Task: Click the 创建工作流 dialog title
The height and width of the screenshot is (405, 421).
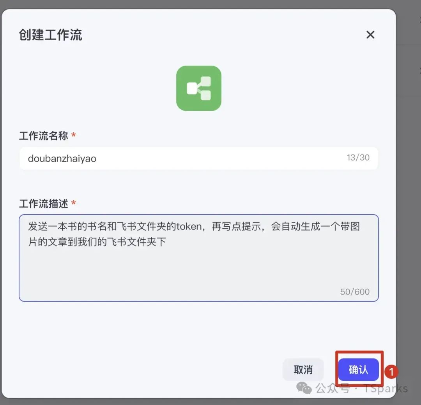Action: [50, 35]
